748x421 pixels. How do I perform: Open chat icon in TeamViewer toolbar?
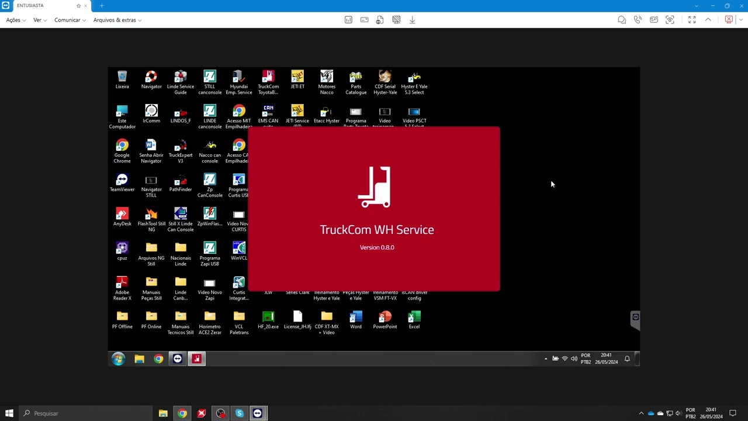[622, 20]
